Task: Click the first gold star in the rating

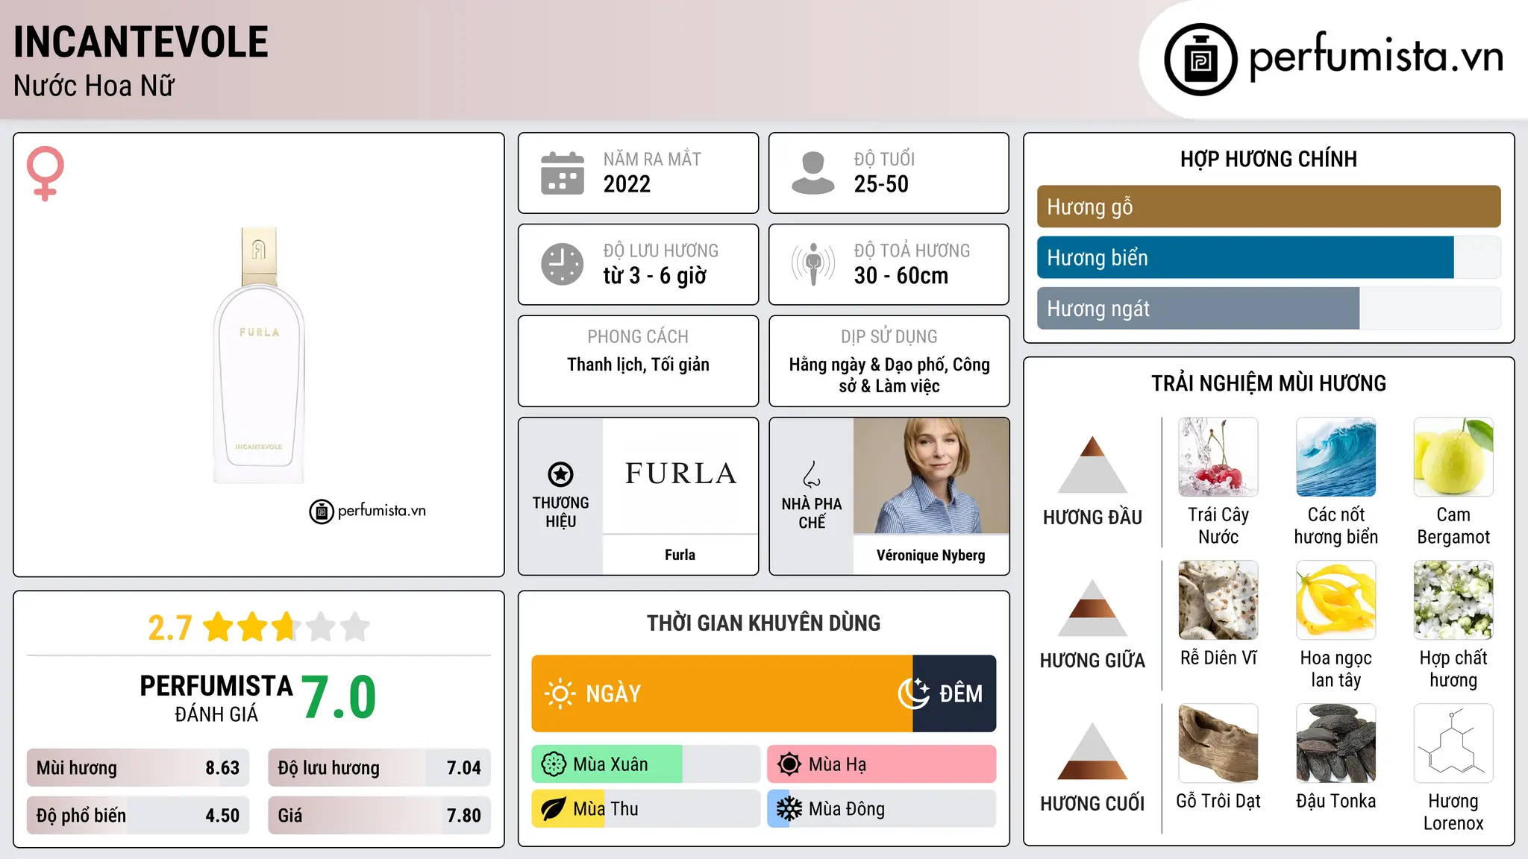Action: pos(219,627)
